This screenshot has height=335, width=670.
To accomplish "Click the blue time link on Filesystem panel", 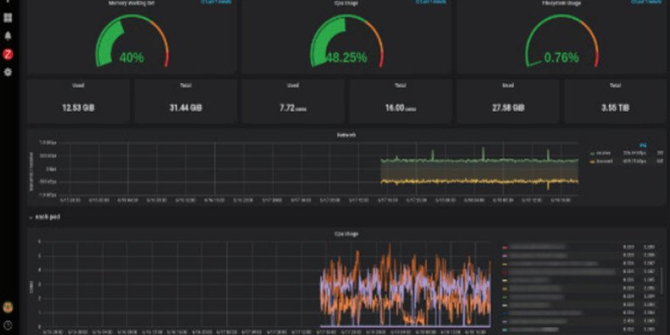I will coord(646,2).
